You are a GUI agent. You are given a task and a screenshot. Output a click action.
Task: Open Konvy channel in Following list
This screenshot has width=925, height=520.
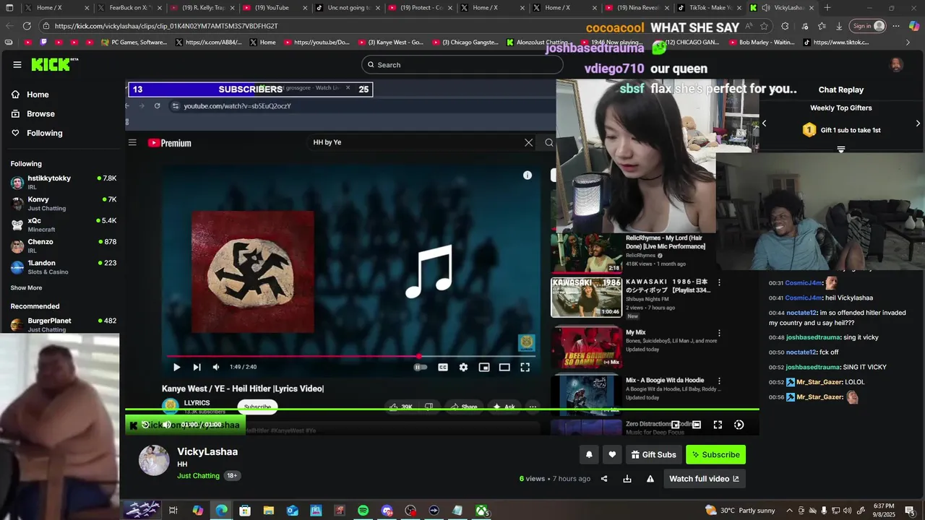pos(63,203)
